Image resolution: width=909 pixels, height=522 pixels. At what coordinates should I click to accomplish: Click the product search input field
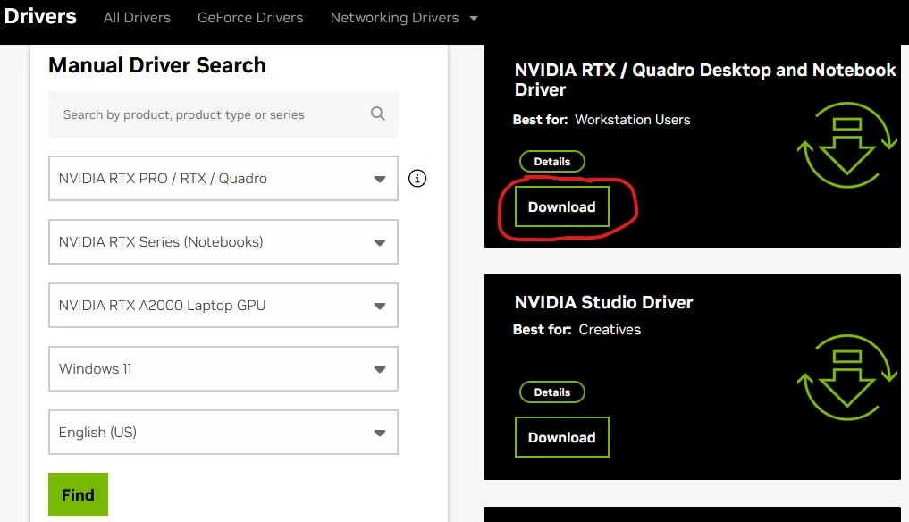[206, 114]
